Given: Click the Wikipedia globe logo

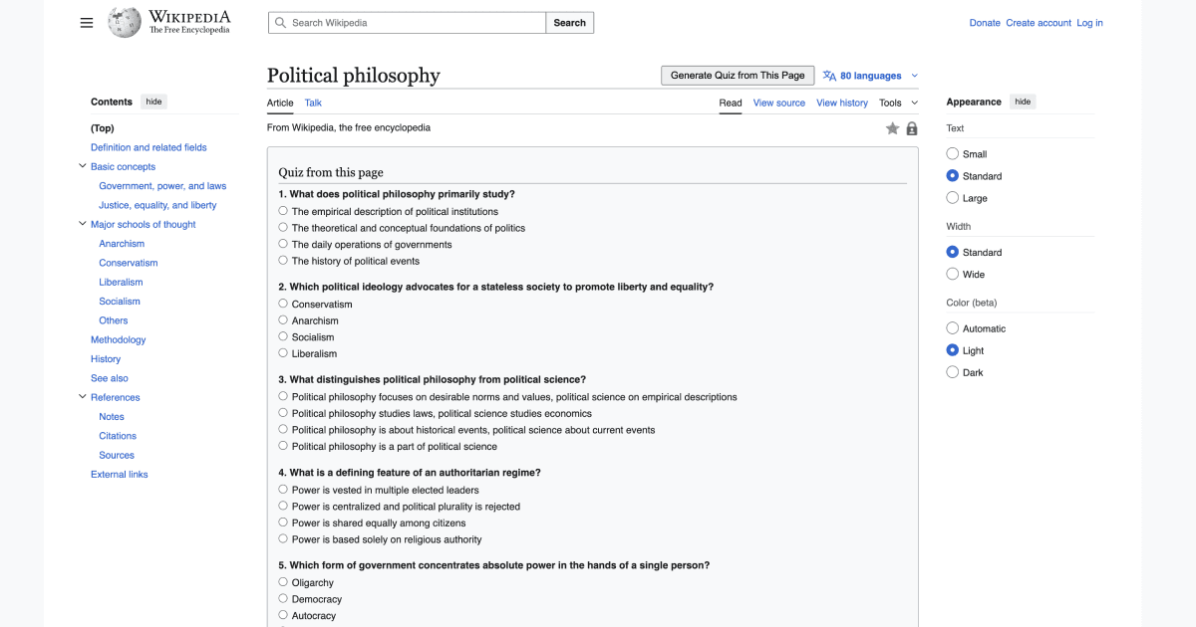Looking at the screenshot, I should click(x=124, y=22).
